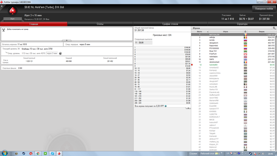This screenshot has height=156, width=277.
Task: Click the PokerStars spade logo in header
Action: pyautogui.click(x=13, y=11)
